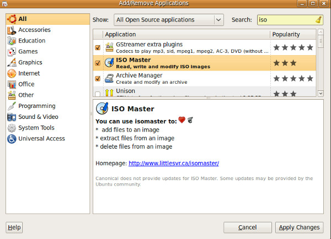Click the GStreamer extra plugins icon
Viewport: 331px width, 239px height.
[x=109, y=47]
